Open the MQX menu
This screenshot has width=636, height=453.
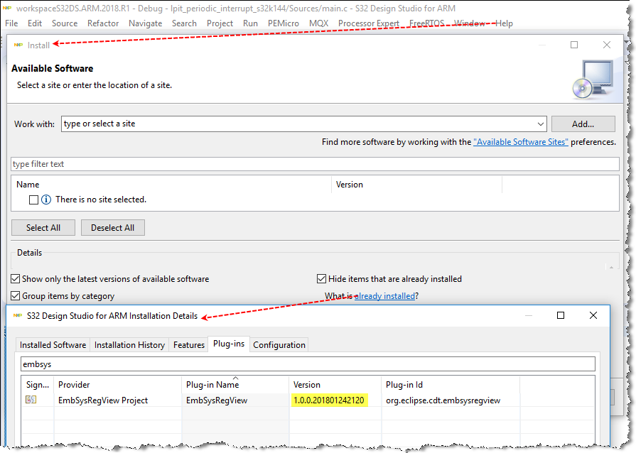coord(318,23)
